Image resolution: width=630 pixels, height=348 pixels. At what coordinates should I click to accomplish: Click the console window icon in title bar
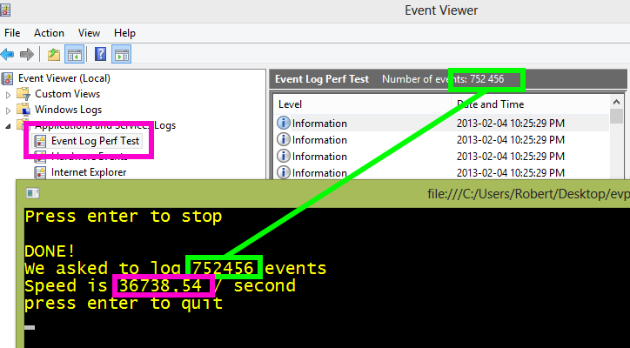click(x=32, y=193)
